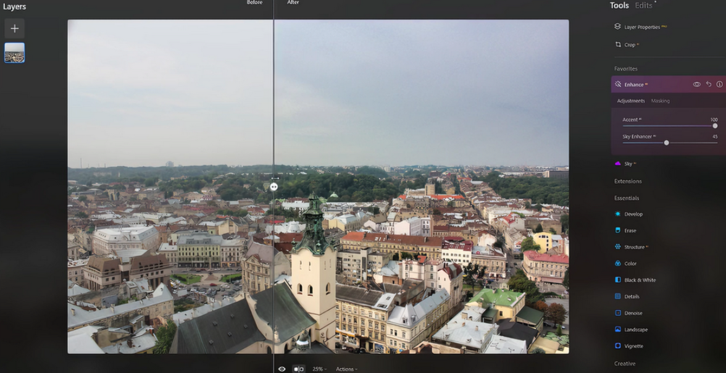
Task: Toggle the preview eye in bottom toolbar
Action: point(282,369)
